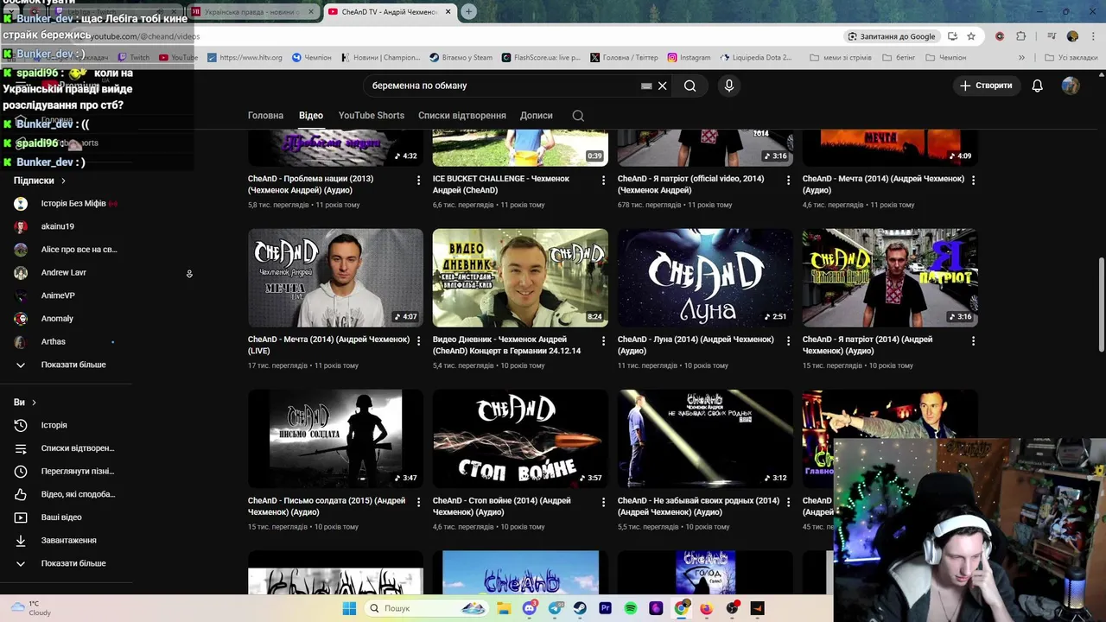Open Andrew Lavr subscription channel
Image resolution: width=1106 pixels, height=622 pixels.
tap(66, 272)
